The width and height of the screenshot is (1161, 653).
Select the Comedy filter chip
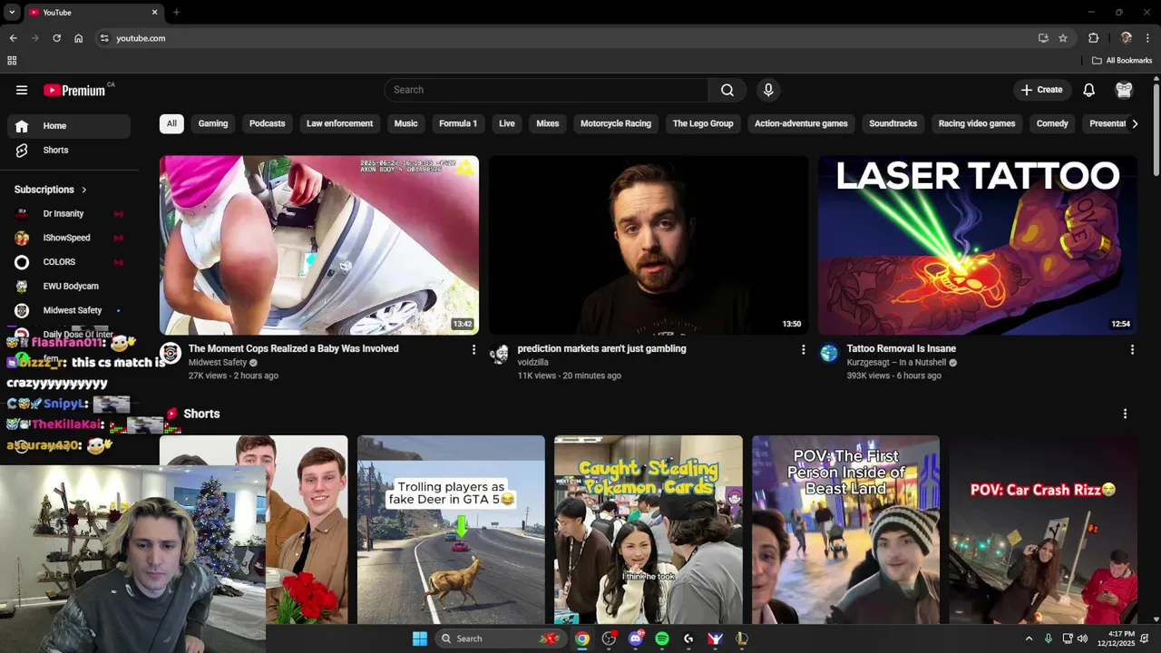1052,123
